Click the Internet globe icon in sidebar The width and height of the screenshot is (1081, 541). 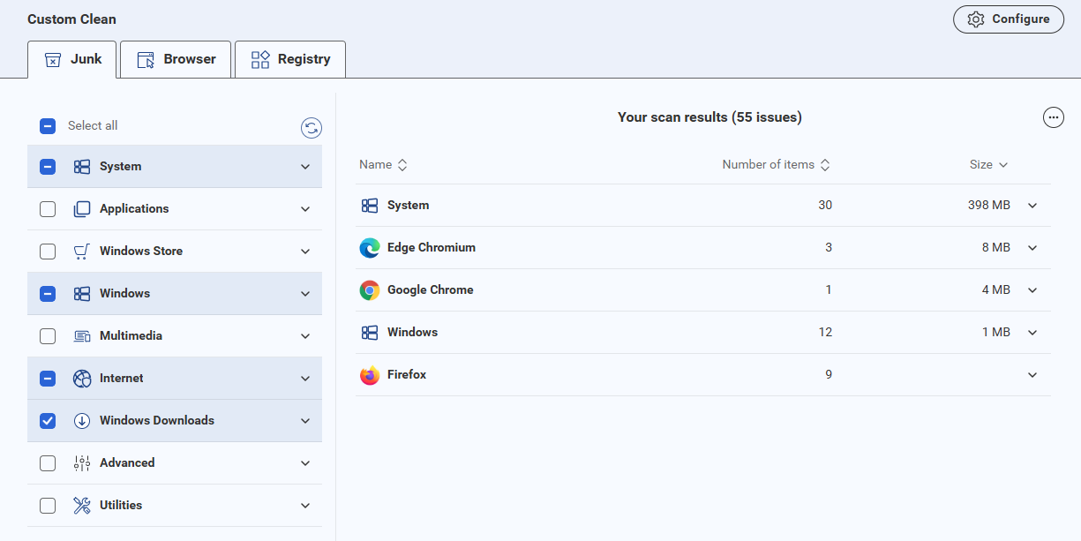pyautogui.click(x=82, y=379)
